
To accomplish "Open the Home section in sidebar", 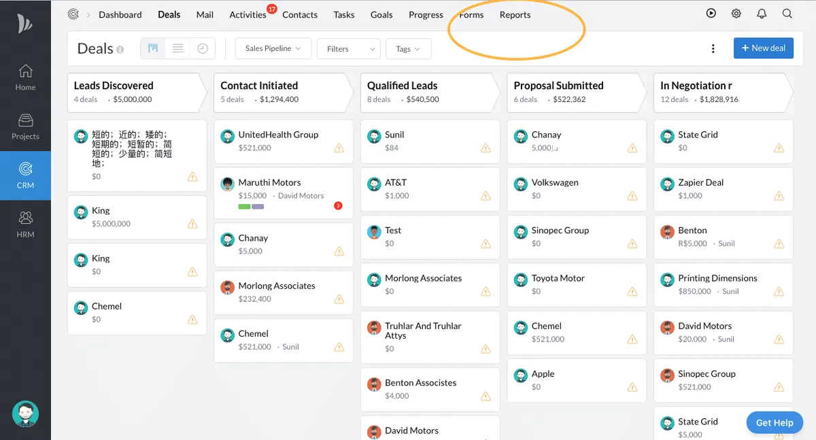I will pyautogui.click(x=25, y=77).
